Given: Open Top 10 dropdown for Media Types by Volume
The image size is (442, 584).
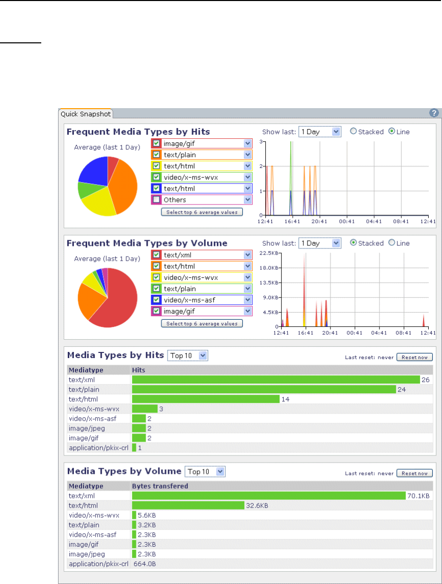Looking at the screenshot, I should click(x=205, y=471).
